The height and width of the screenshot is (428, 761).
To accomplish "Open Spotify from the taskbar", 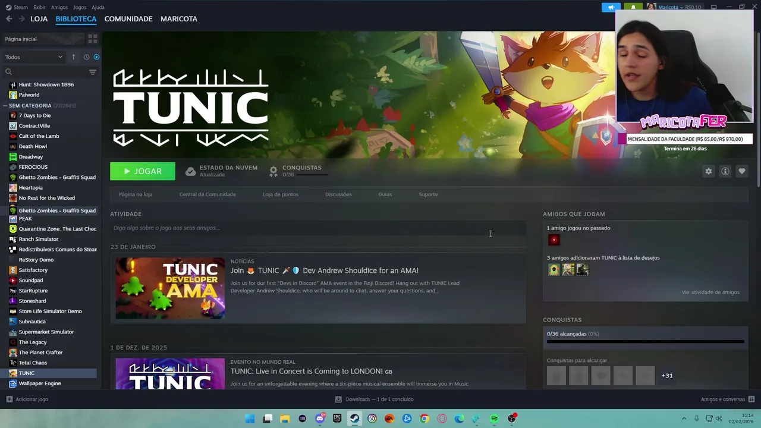I will point(494,418).
